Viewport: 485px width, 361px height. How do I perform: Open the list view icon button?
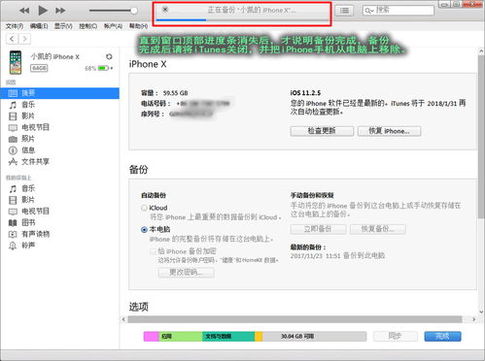344,11
